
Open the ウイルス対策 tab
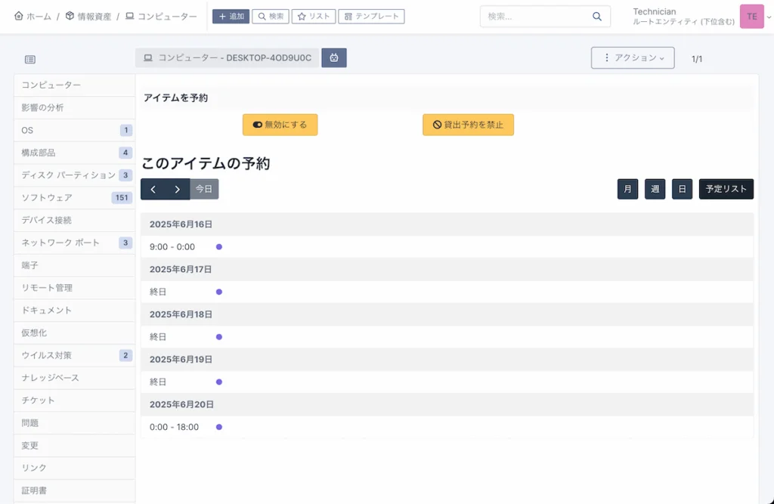(x=75, y=355)
